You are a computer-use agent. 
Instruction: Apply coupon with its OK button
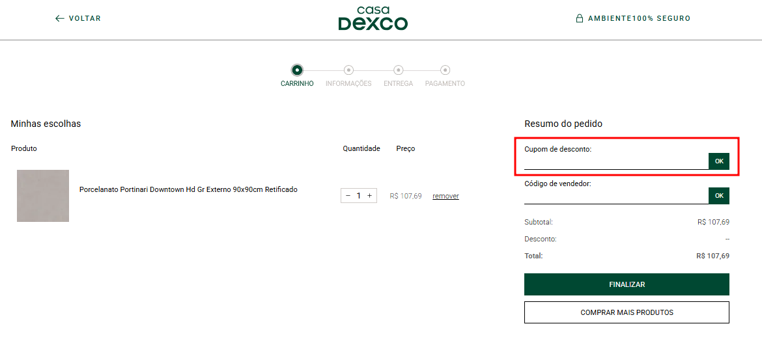pos(719,161)
